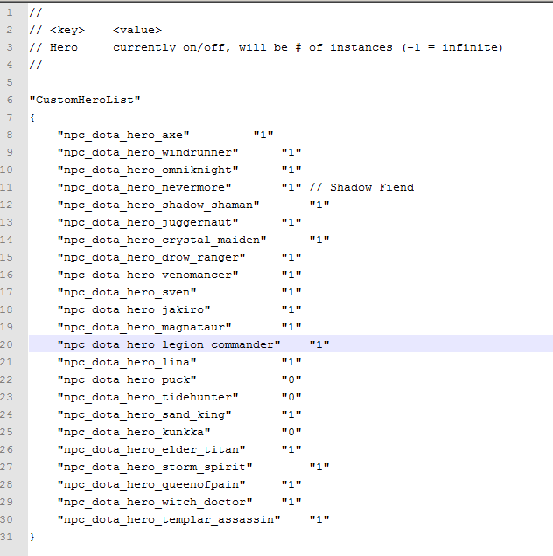This screenshot has width=553, height=556.
Task: Click "npc_dota_hero_windrunner" entry
Action: click(x=148, y=152)
